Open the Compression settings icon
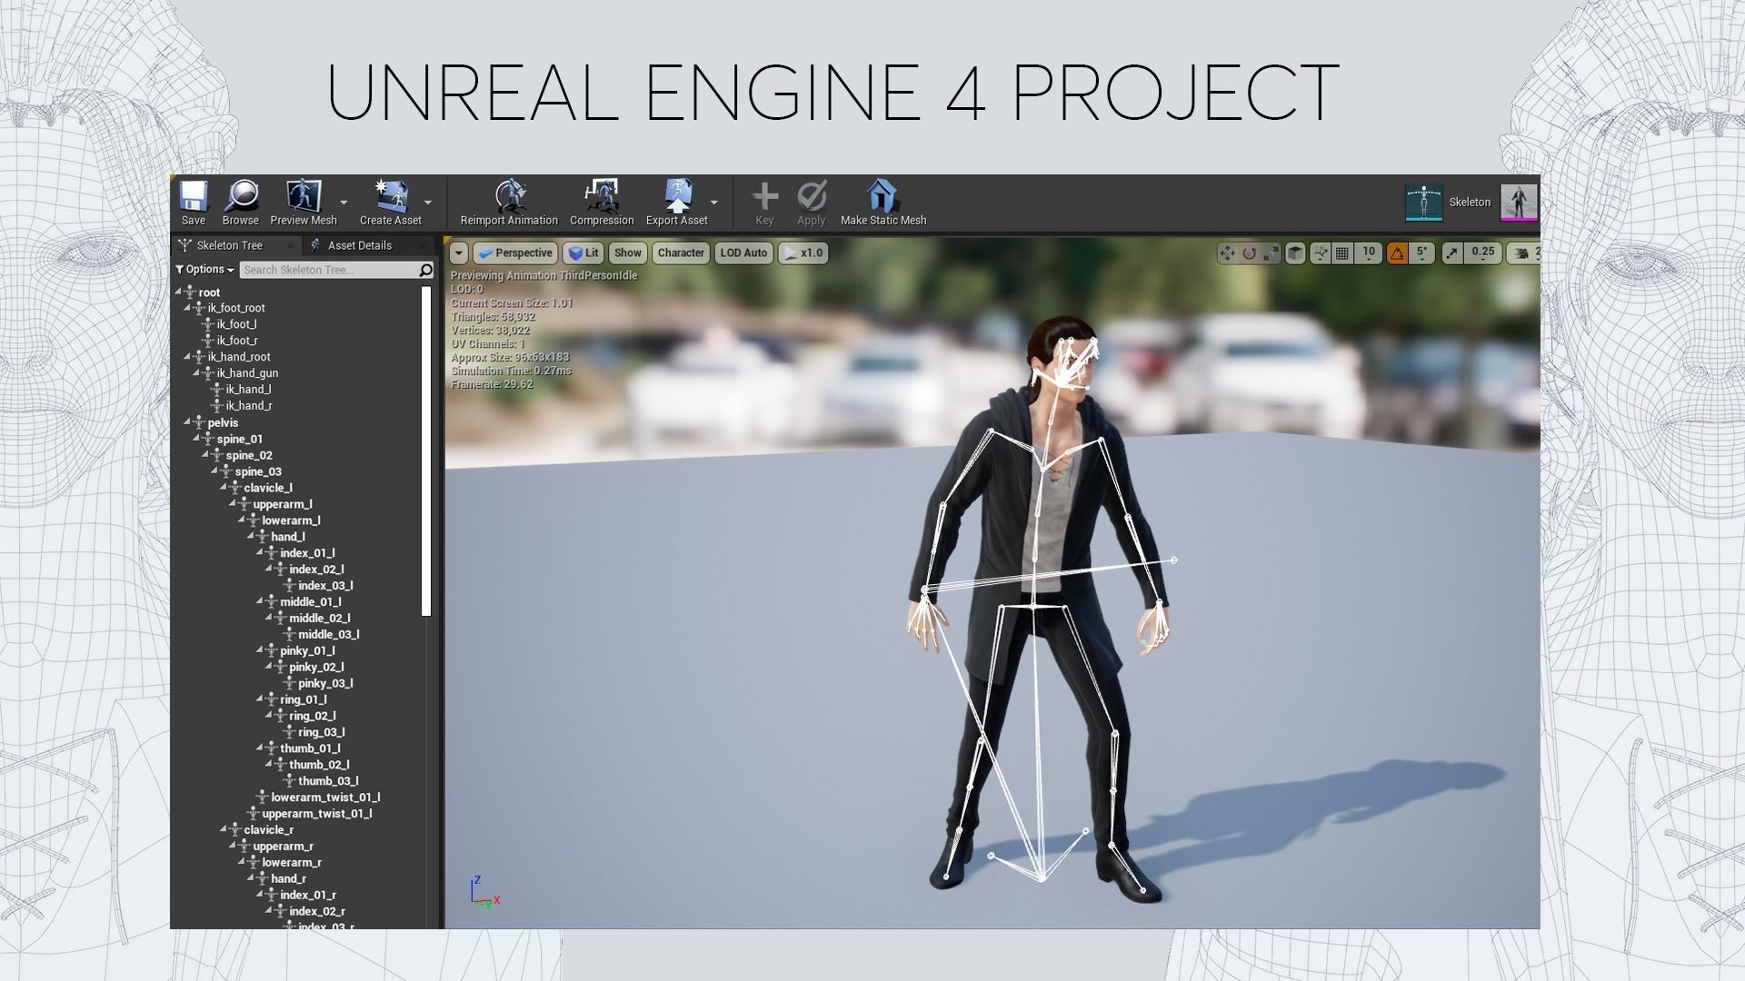The width and height of the screenshot is (1745, 981). click(x=602, y=196)
